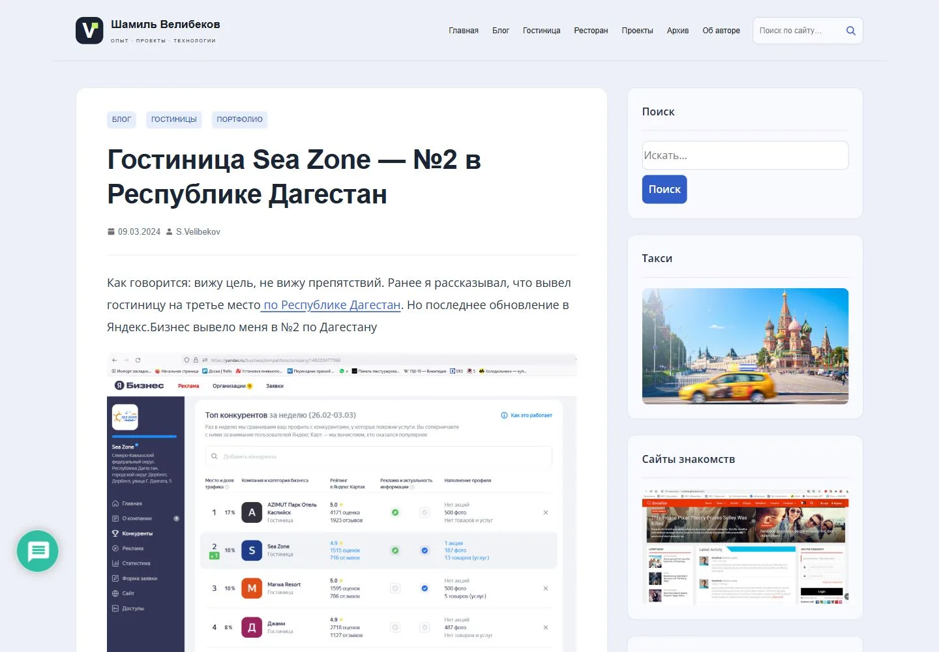
Task: Click the header search field 'Поиск по сайту'
Action: click(x=797, y=31)
